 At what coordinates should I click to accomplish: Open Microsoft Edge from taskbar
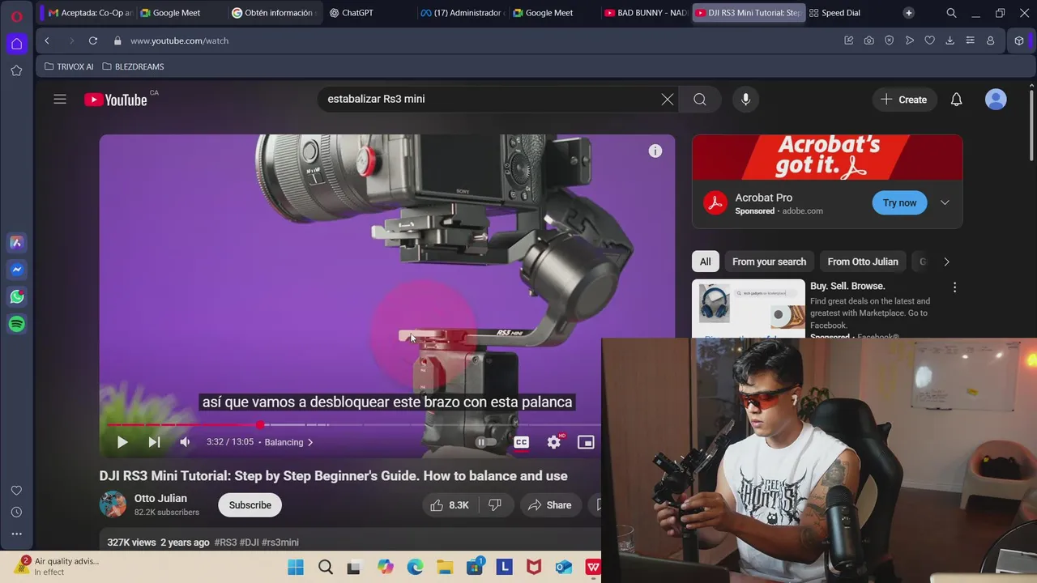click(415, 567)
